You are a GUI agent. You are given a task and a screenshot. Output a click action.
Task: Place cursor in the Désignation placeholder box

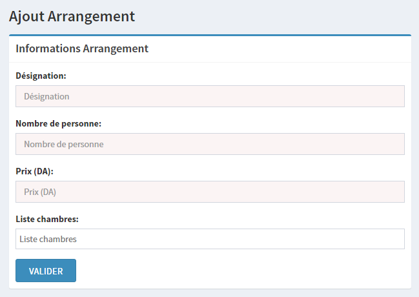tap(210, 96)
